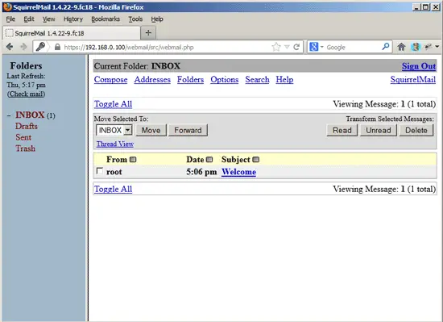Screen dimensions: 443x322
Task: Click the reload page icon
Action: pos(296,47)
